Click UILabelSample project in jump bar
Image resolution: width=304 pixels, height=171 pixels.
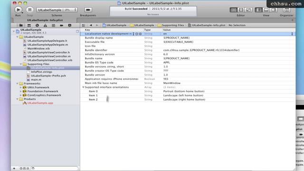[x=114, y=25]
